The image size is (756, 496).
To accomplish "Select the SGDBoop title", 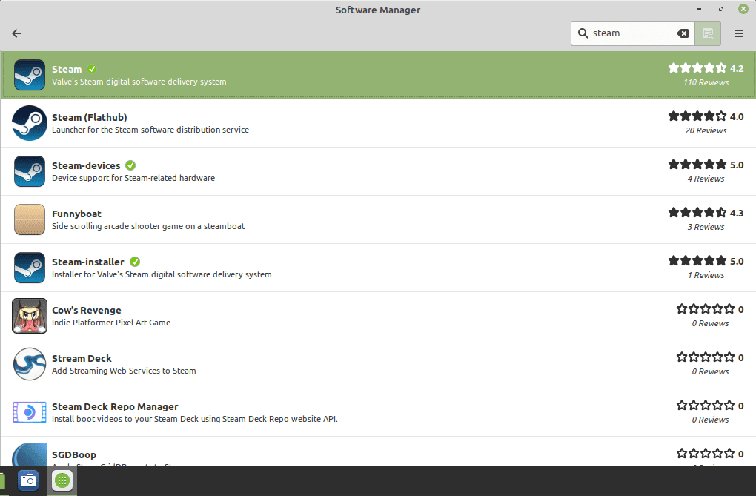I will (x=74, y=455).
